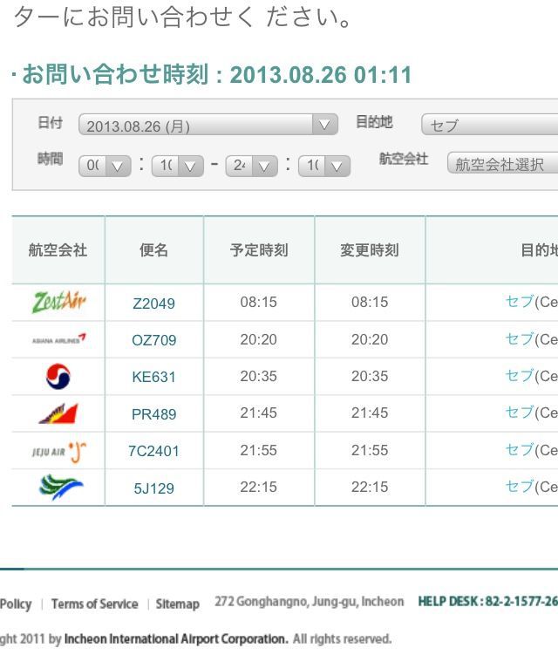Click changed time 20:20 in OZ709 row
The width and height of the screenshot is (558, 655).
pos(370,339)
